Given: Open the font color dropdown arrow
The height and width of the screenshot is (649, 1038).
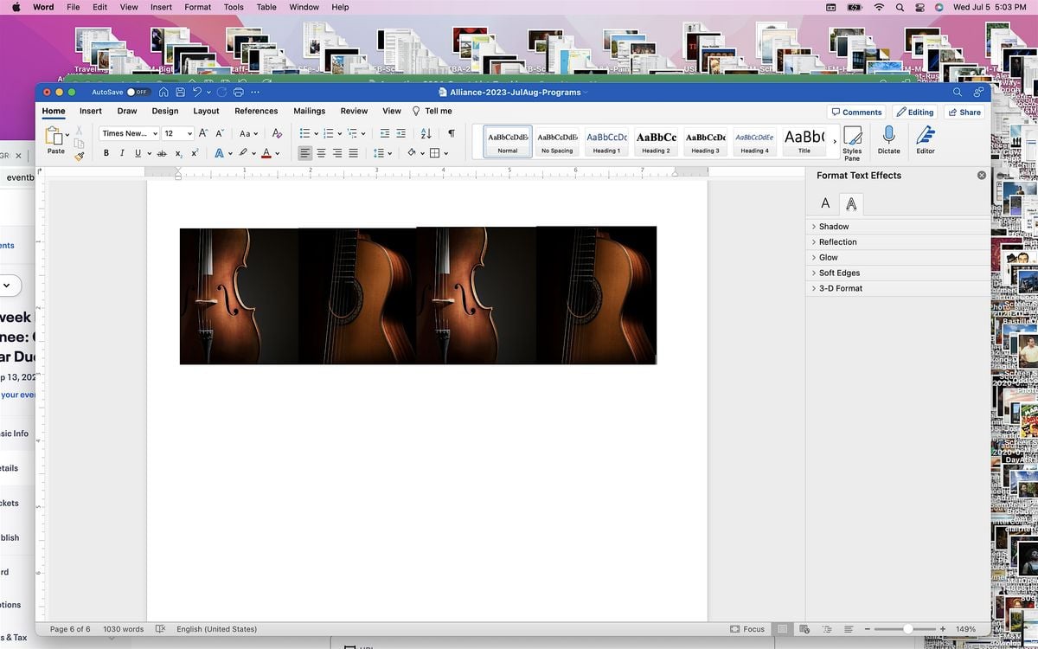Looking at the screenshot, I should click(x=277, y=153).
